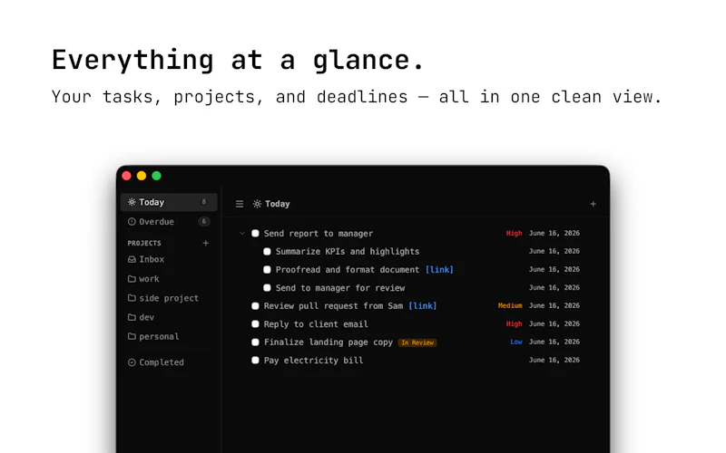Image resolution: width=726 pixels, height=453 pixels.
Task: Open the work project
Action: pos(169,279)
